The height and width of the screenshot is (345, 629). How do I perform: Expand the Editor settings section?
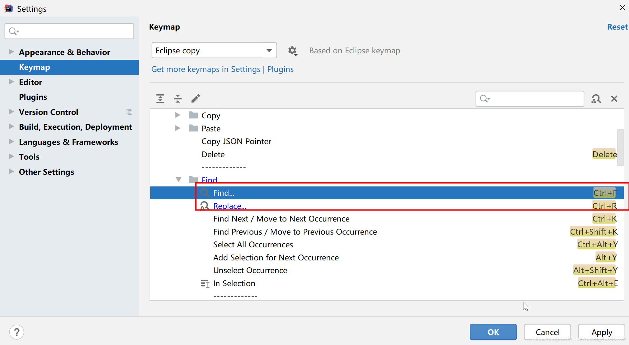(11, 82)
